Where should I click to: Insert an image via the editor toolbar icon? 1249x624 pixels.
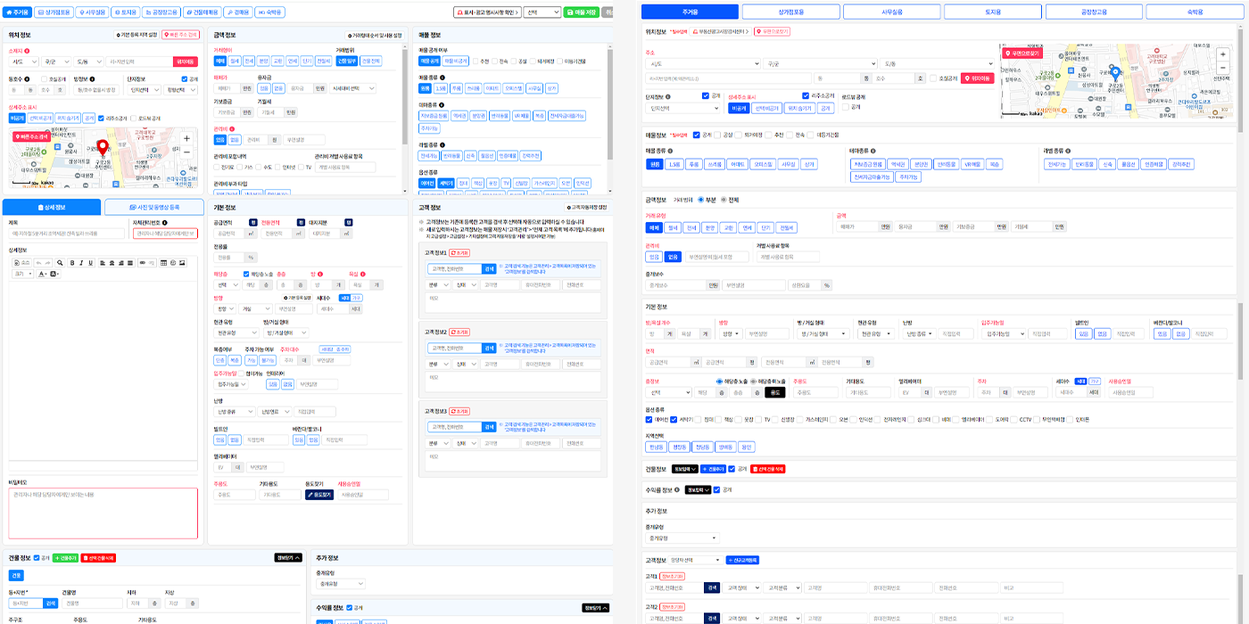tap(182, 263)
